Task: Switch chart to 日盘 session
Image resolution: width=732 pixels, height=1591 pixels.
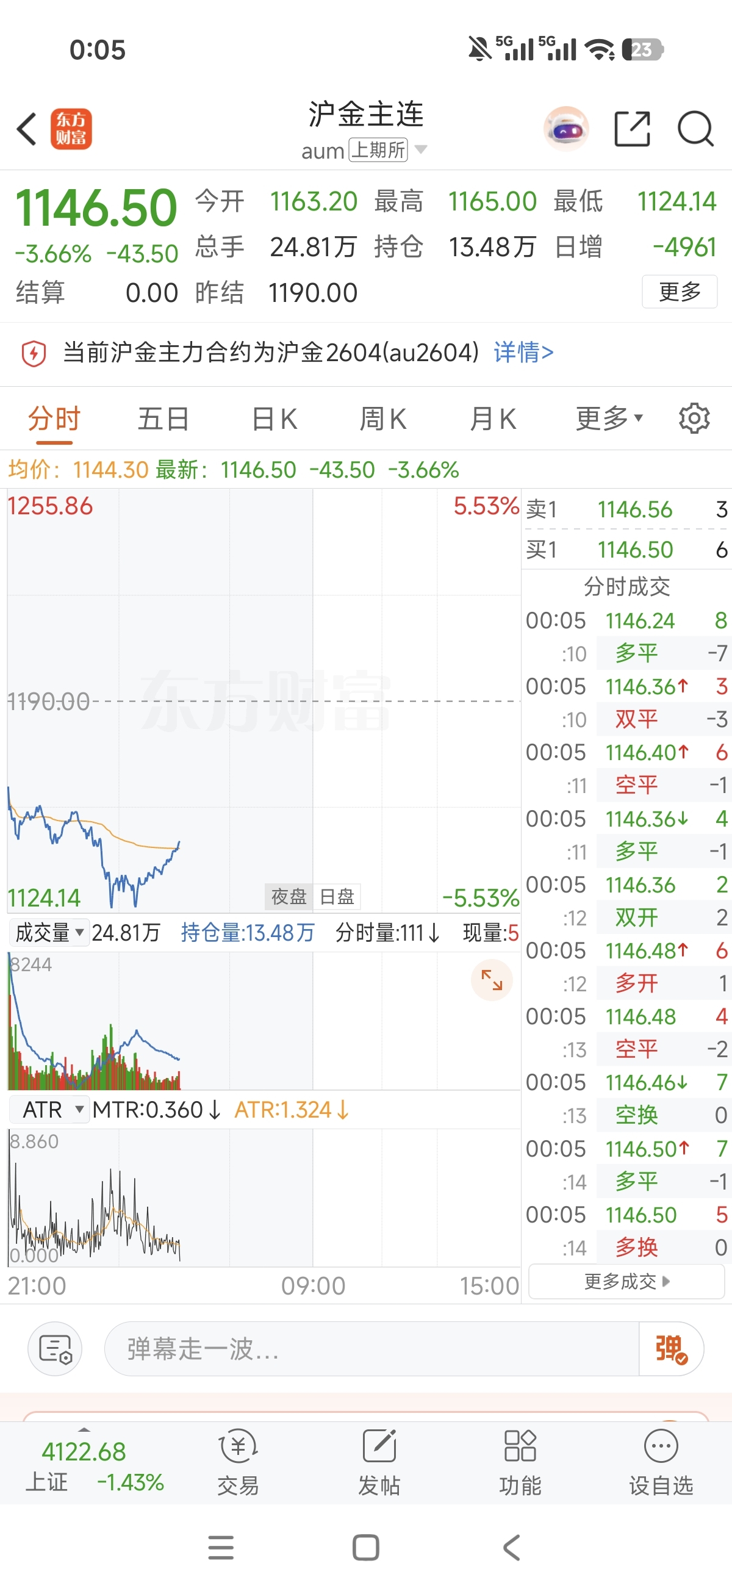Action: [x=337, y=896]
